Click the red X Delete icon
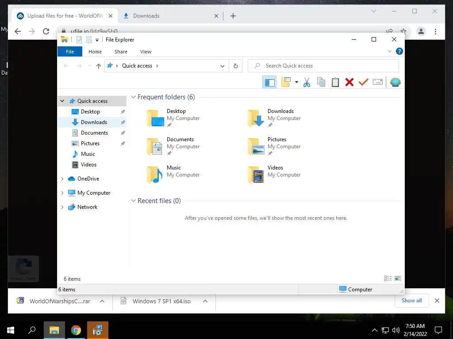The width and height of the screenshot is (453, 339). pyautogui.click(x=349, y=82)
